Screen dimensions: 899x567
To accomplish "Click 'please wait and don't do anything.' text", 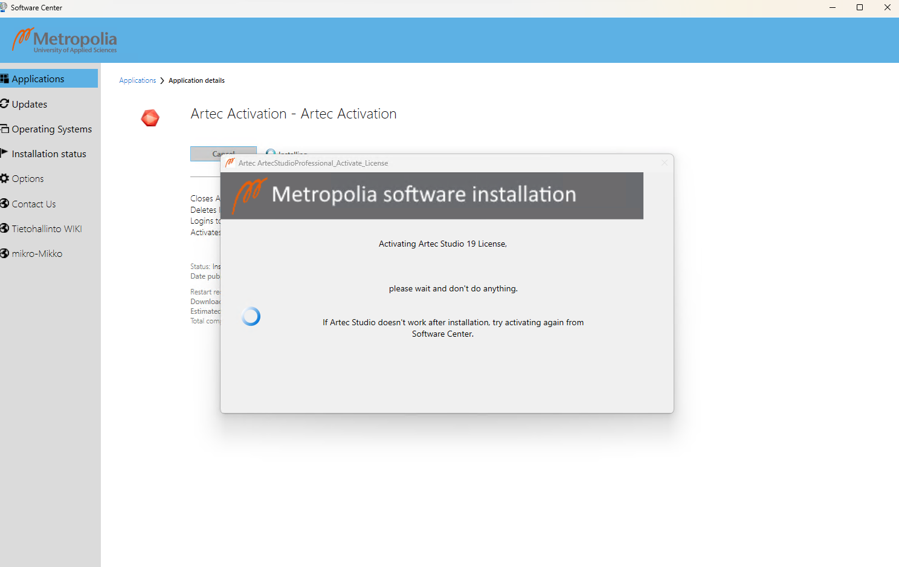I will coord(453,288).
